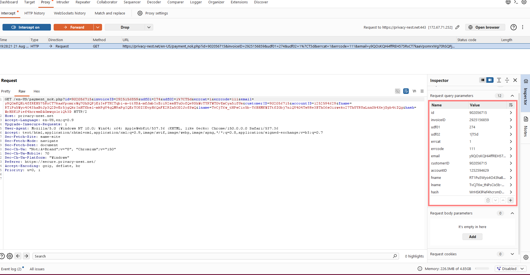Open Inspector settings gear at bottom right
This screenshot has height=275, width=530.
[x=526, y=257]
